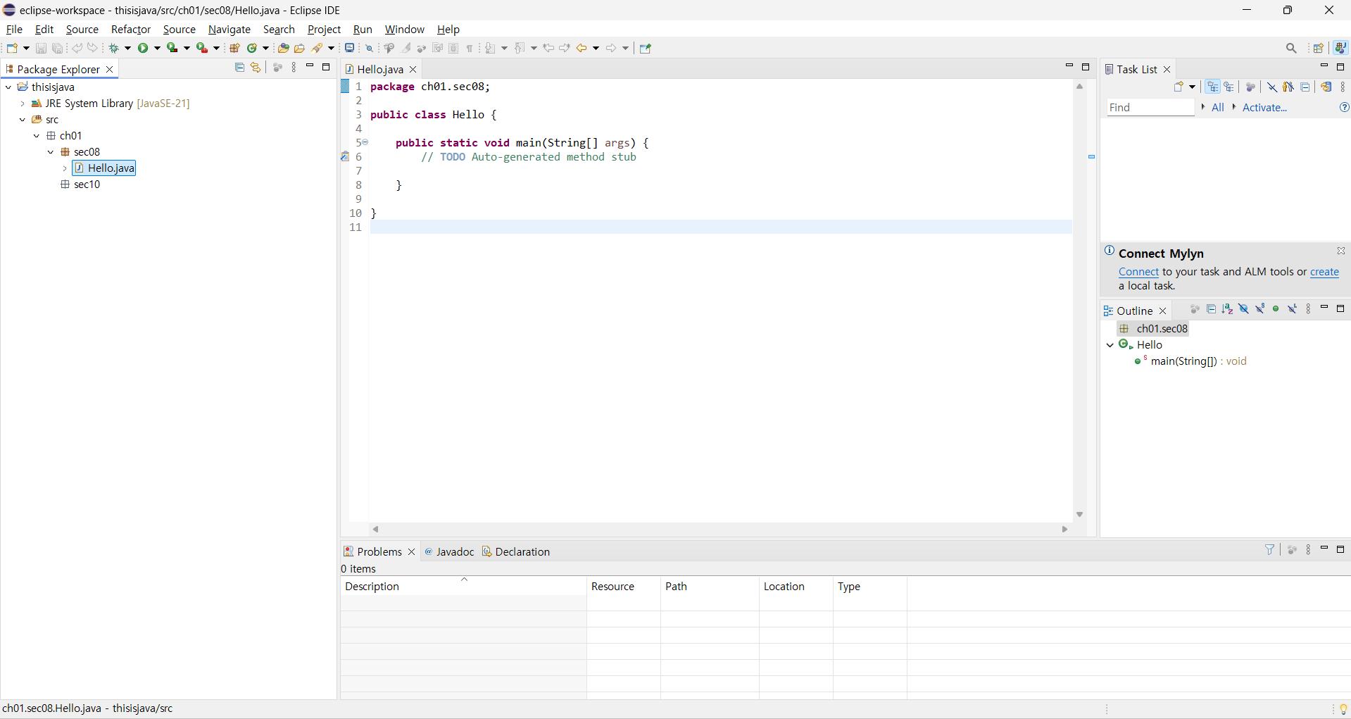
Task: Click the Previous Annotation icon
Action: [520, 48]
